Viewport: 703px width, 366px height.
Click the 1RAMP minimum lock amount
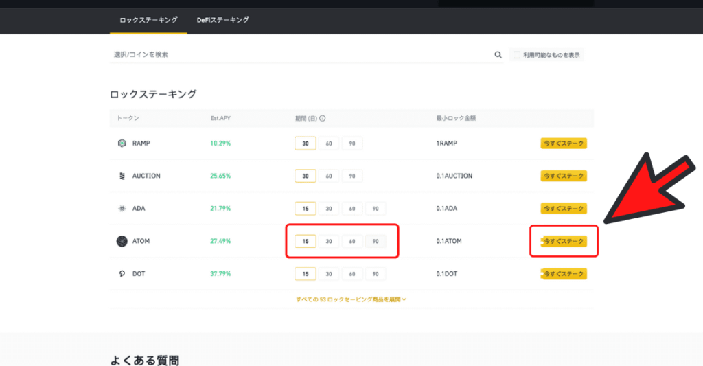coord(446,144)
